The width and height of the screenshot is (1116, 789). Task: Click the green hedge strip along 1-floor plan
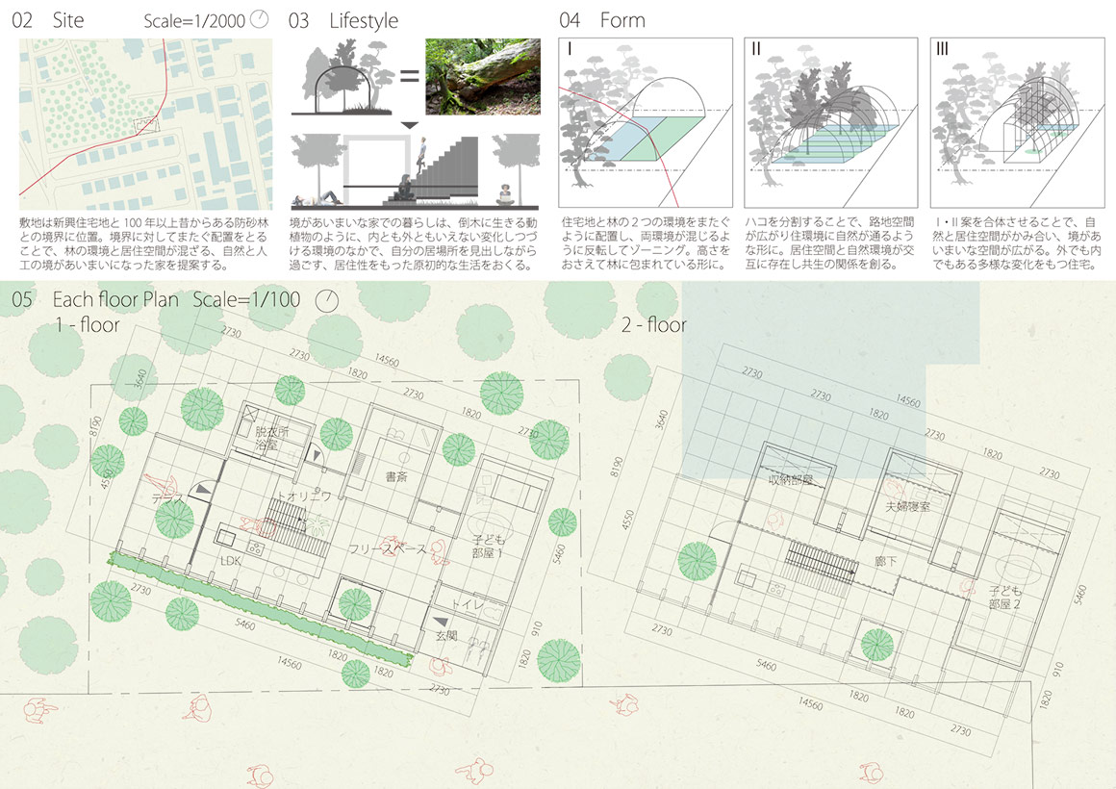[x=260, y=610]
